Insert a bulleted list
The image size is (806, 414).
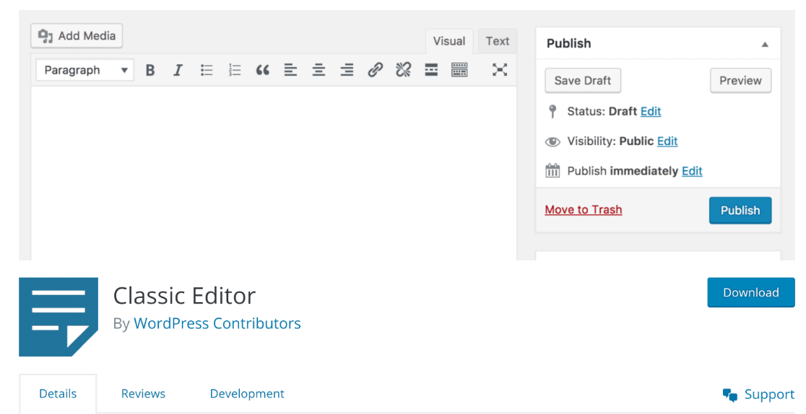click(207, 70)
